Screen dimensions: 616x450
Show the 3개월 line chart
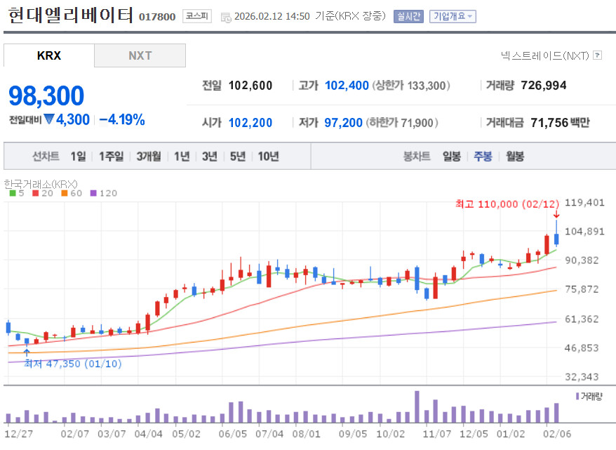click(x=149, y=157)
